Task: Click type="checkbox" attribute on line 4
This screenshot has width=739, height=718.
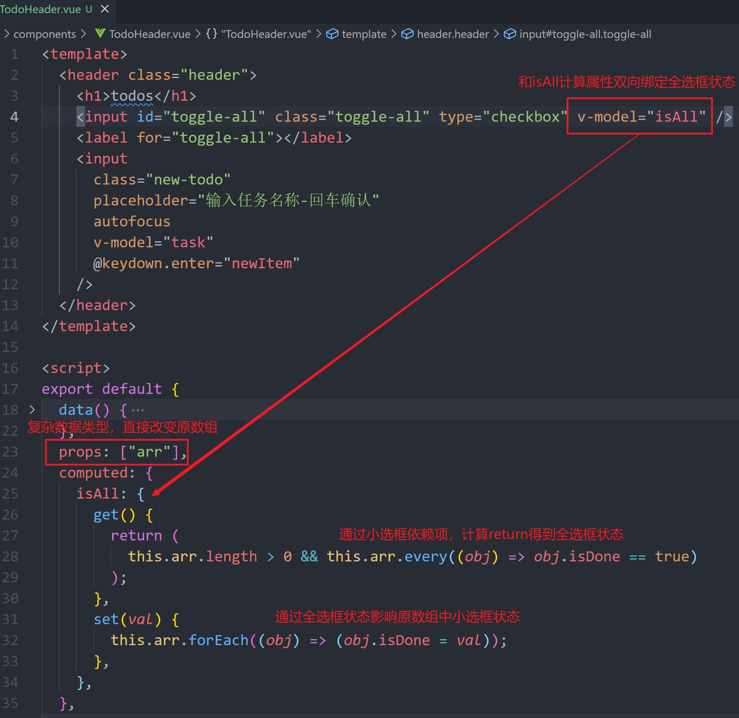Action: tap(503, 117)
